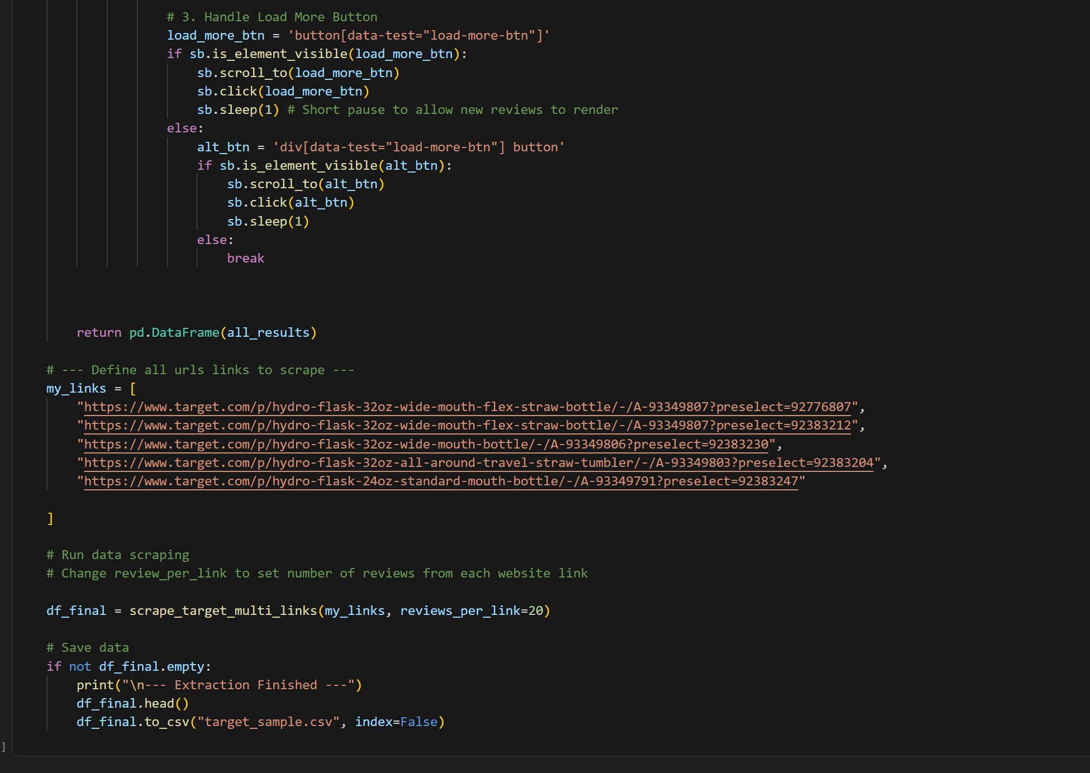This screenshot has width=1090, height=773.
Task: Click the Short pause comment after sb.sleep
Action: [x=453, y=110]
